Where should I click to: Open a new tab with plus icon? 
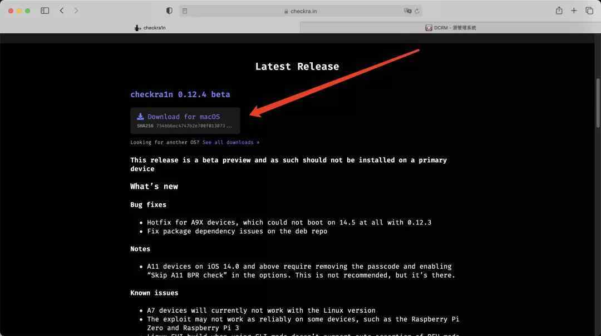click(x=574, y=11)
